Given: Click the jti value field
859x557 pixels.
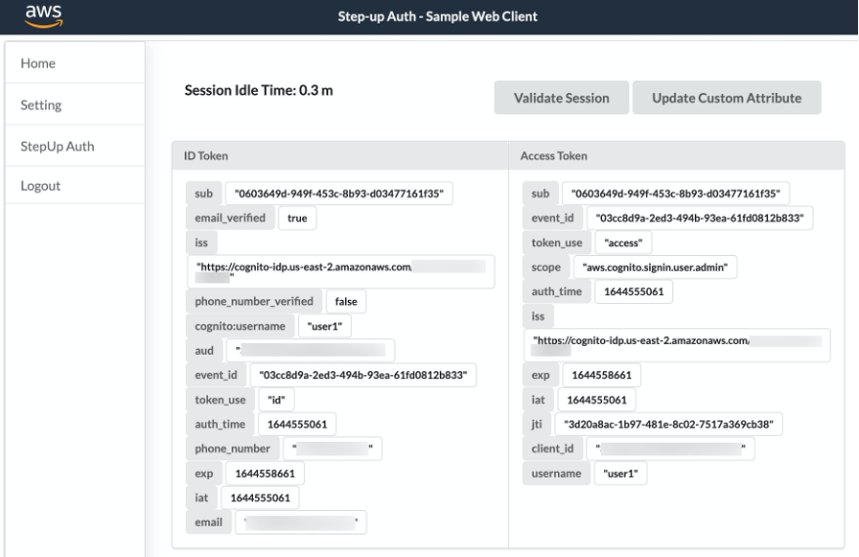Looking at the screenshot, I should point(668,424).
